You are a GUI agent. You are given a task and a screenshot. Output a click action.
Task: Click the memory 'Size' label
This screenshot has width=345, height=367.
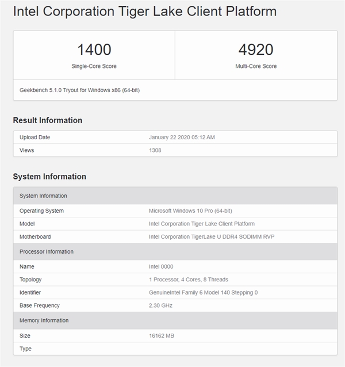[25, 336]
